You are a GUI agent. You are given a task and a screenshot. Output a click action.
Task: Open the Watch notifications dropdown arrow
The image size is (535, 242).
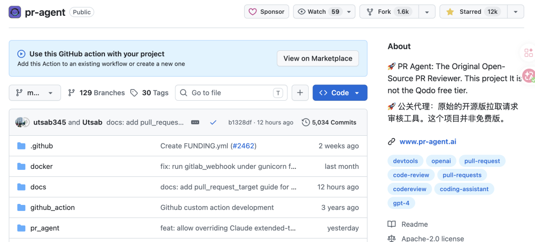[349, 11]
